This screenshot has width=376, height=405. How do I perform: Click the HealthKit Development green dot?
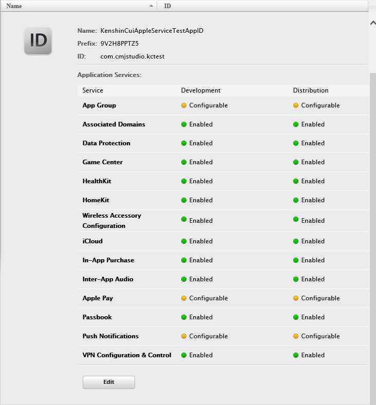pyautogui.click(x=184, y=181)
